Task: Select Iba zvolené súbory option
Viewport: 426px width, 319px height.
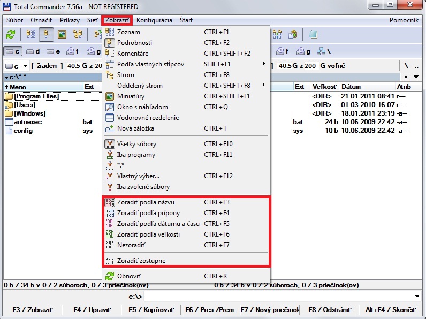Action: (186, 187)
